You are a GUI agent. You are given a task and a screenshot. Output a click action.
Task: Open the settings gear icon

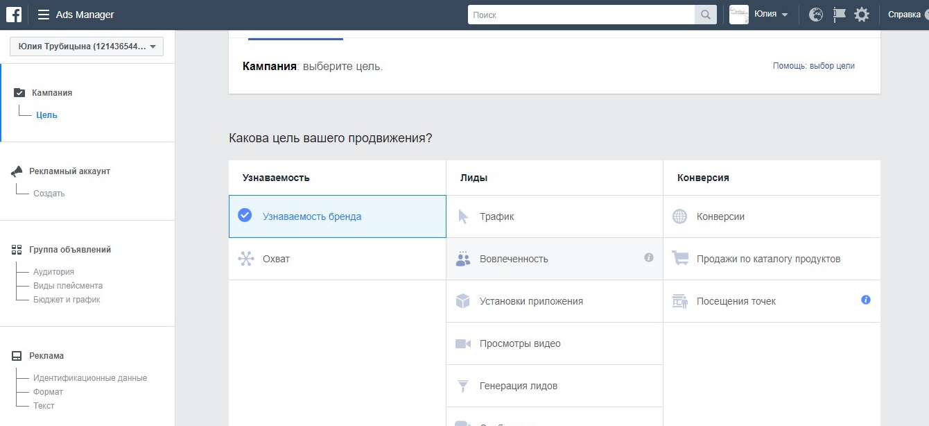pyautogui.click(x=862, y=15)
